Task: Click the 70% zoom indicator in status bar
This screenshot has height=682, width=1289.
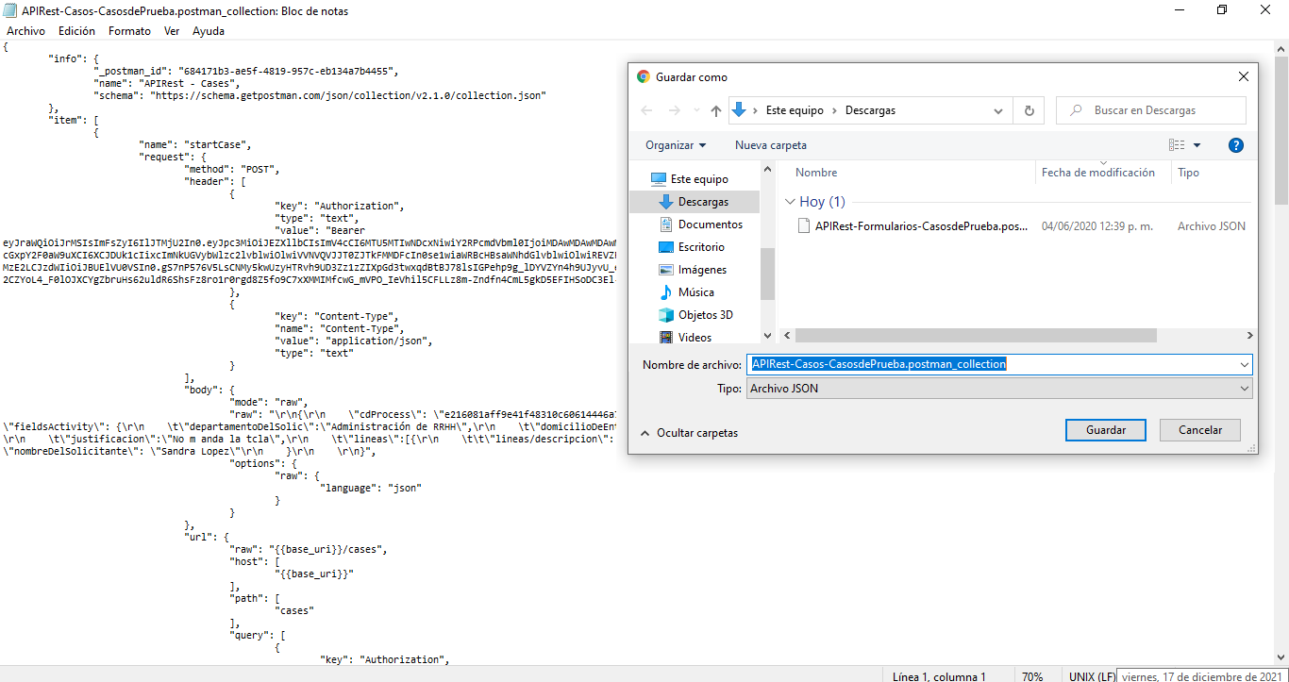Action: 1032,676
